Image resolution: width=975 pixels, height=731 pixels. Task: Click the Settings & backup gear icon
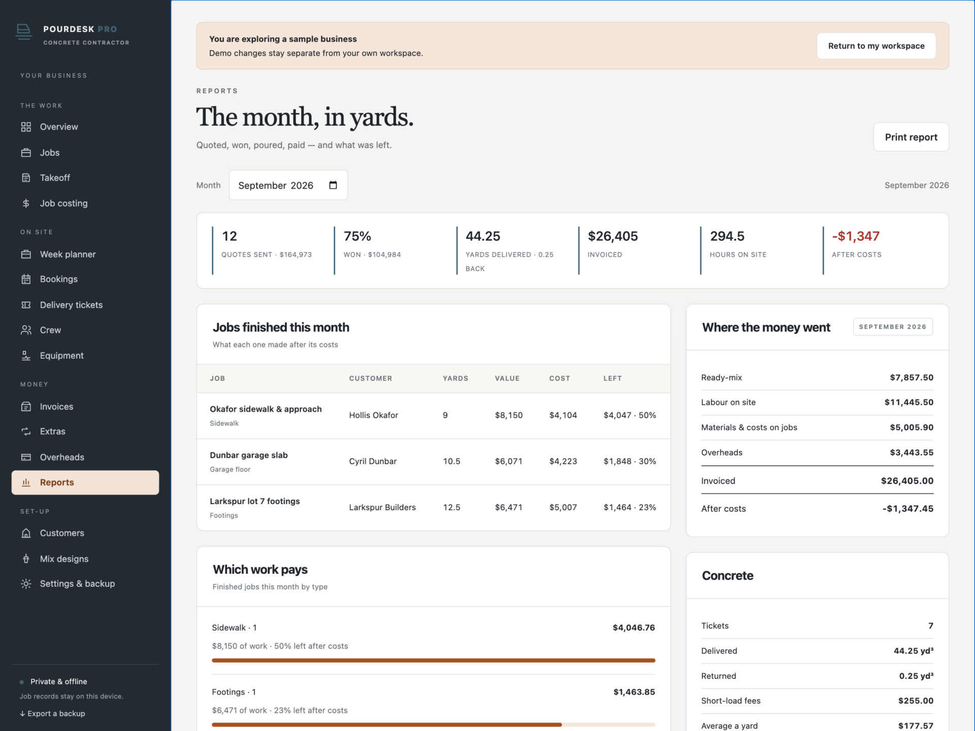coord(26,584)
